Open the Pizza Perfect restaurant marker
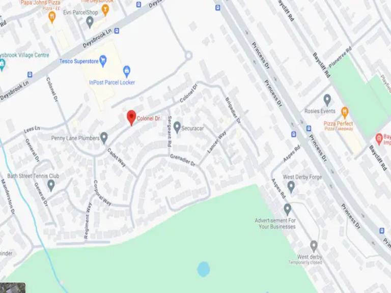 point(345,112)
